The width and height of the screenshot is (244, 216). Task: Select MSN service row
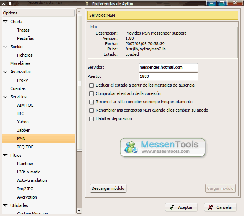pos(39,139)
